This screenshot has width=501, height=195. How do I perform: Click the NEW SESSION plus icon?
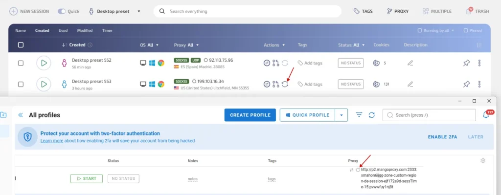click(13, 11)
